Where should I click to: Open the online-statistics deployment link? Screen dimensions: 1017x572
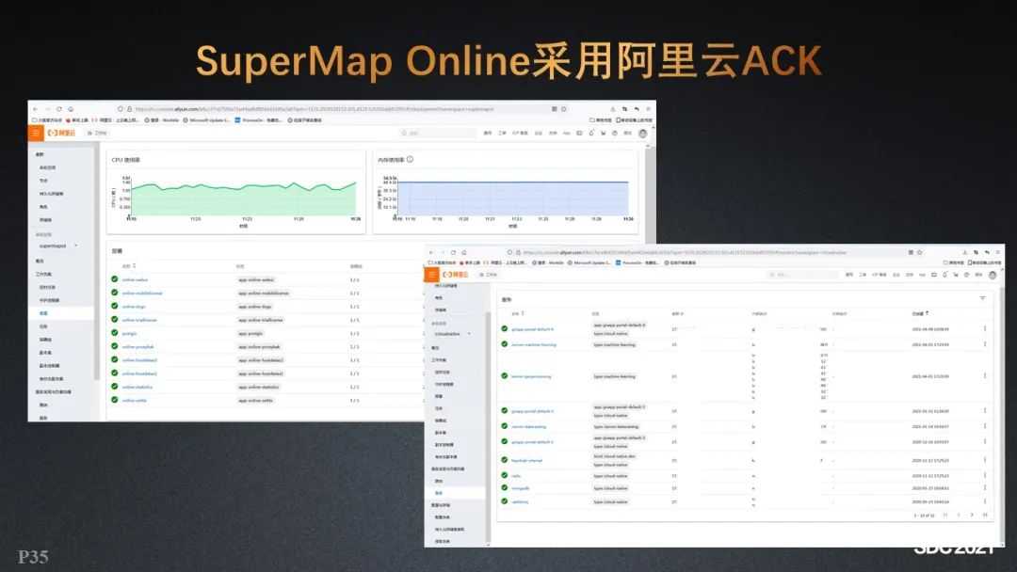click(137, 387)
